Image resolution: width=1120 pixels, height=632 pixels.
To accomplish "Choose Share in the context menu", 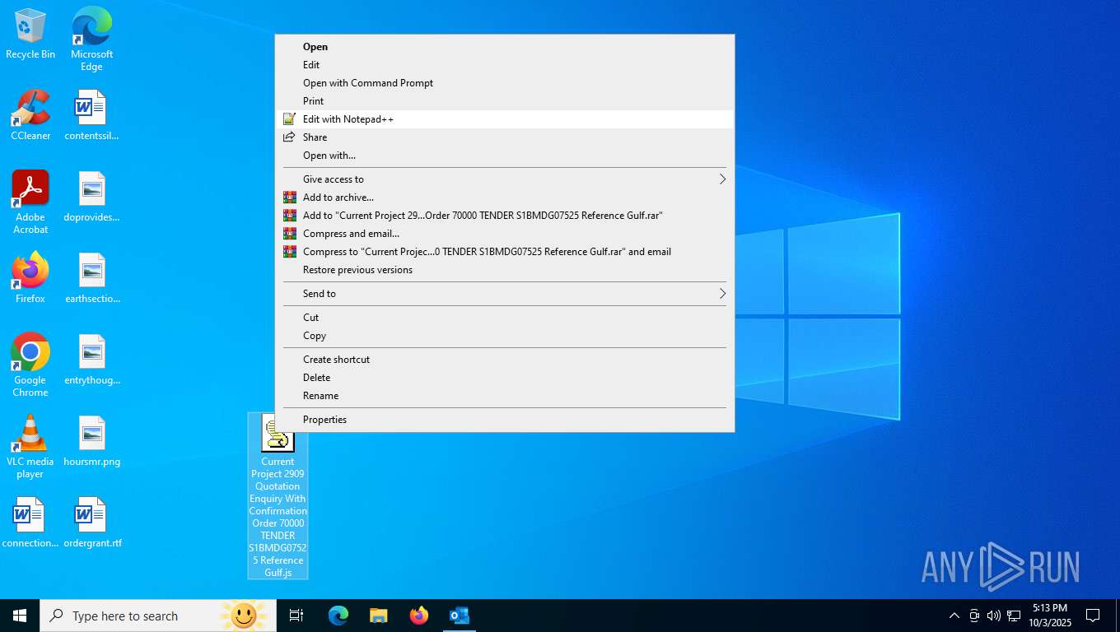I will [x=505, y=137].
